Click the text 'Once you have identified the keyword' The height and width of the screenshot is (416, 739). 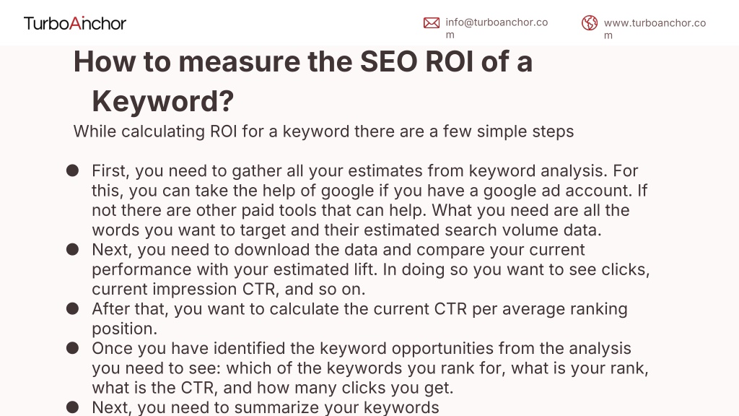[x=240, y=349]
